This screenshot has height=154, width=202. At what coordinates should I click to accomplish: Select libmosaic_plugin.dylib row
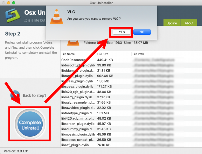click(78, 134)
